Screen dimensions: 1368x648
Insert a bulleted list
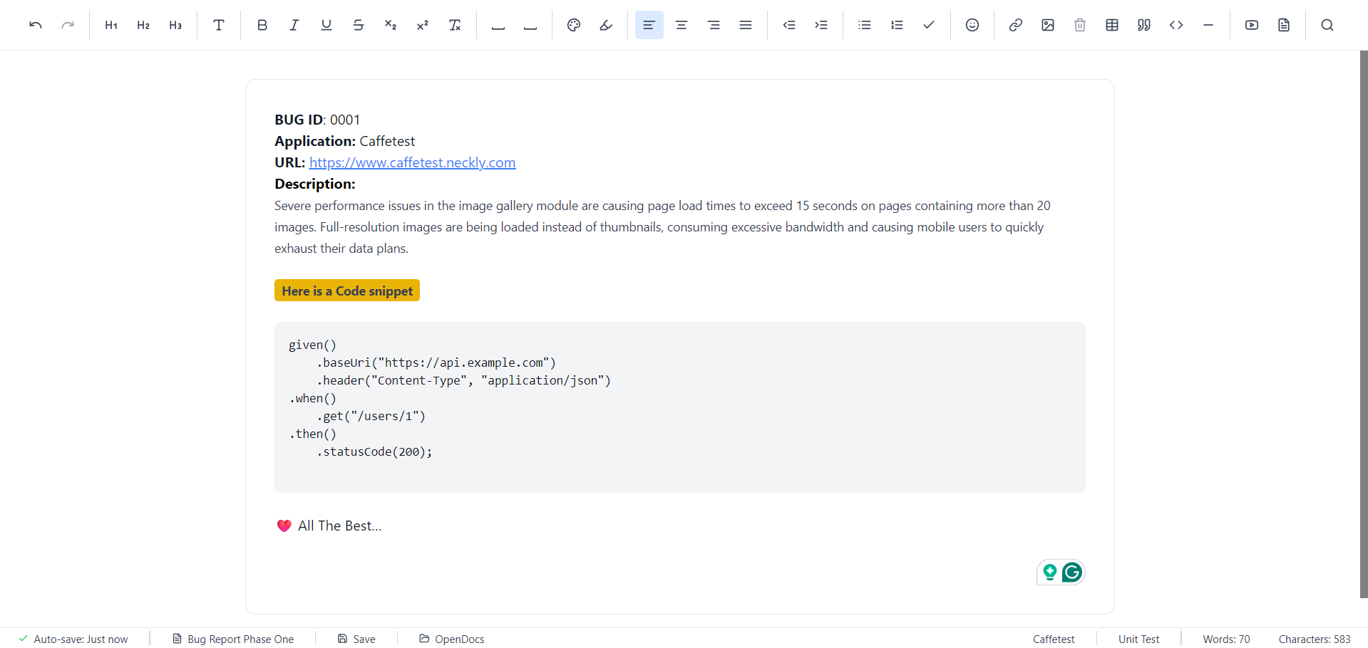click(x=865, y=25)
